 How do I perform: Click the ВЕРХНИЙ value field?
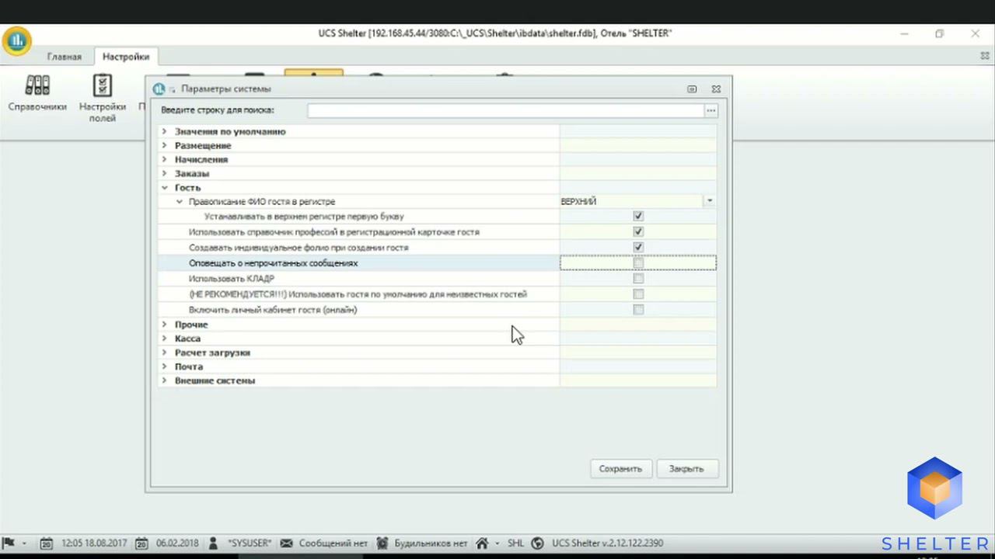coord(631,201)
